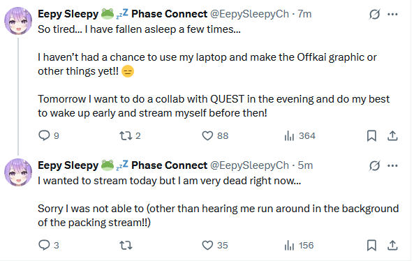Viewport: 414px width, 261px height.
Task: View analytics showing 364 views
Action: coord(300,136)
